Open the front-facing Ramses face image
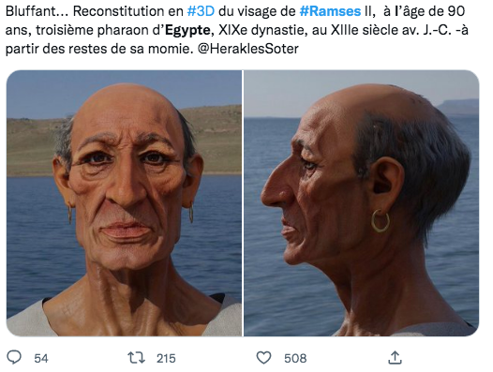 (x=124, y=203)
